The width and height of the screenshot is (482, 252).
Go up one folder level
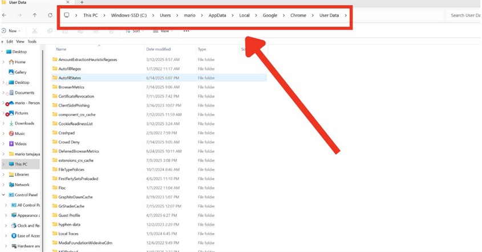click(x=35, y=15)
